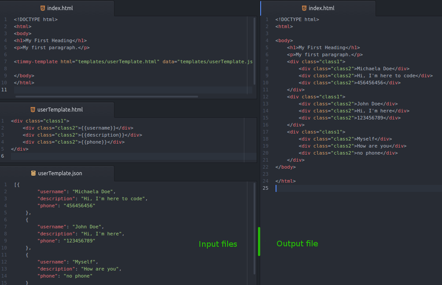Click line number 25 in the output file gutter
This screenshot has height=285, width=442.
coord(265,188)
